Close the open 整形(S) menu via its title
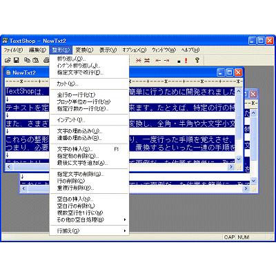This screenshot has height=276, width=276. pos(61,50)
